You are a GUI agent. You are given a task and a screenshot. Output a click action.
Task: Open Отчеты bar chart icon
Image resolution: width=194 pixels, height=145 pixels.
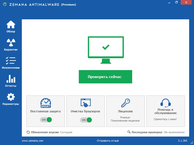click(11, 79)
